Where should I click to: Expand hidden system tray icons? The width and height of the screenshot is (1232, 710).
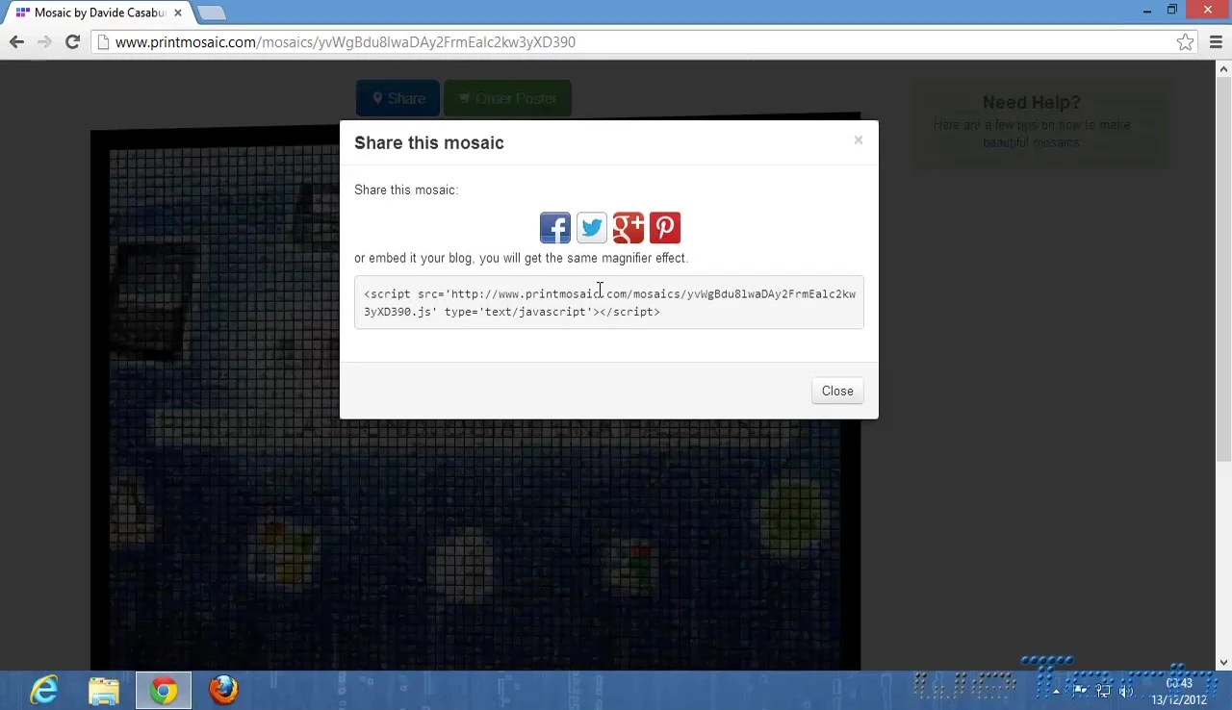click(x=1056, y=691)
